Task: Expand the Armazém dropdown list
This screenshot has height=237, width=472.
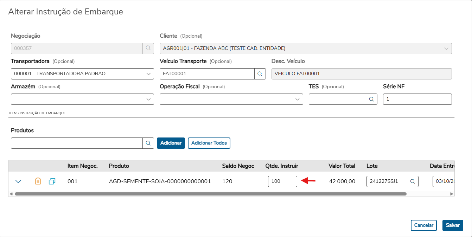Action: [148, 99]
